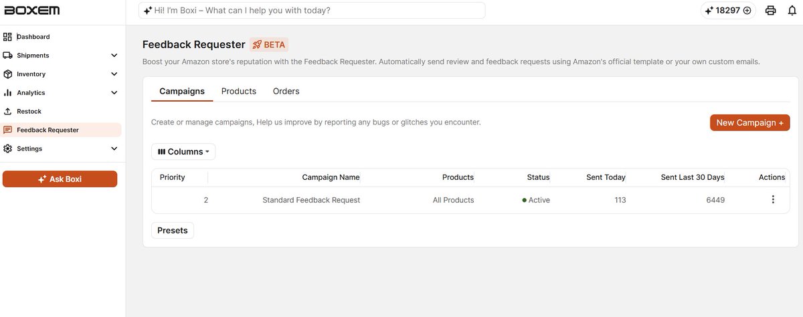Sort by the Priority column header
Image resolution: width=803 pixels, height=317 pixels.
172,177
